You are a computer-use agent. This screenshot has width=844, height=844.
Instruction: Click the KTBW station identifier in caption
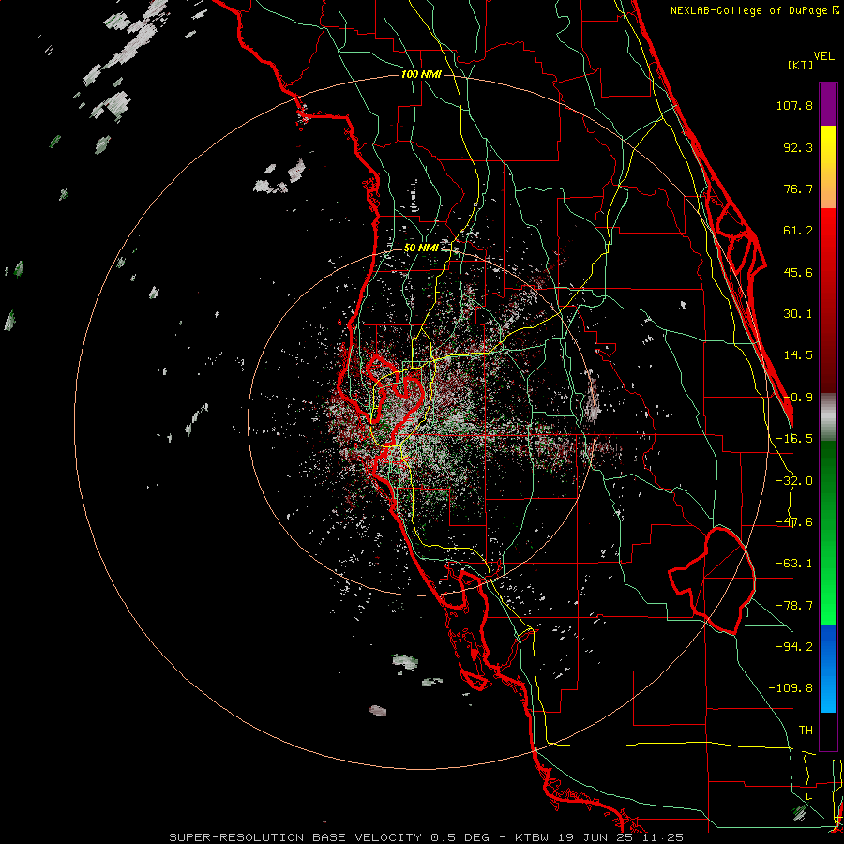532,837
